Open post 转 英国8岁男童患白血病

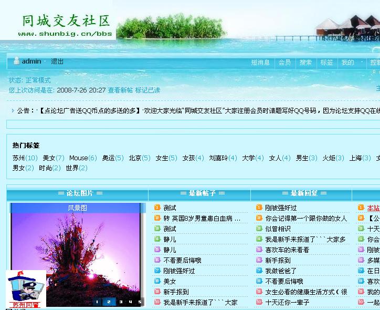pyautogui.click(x=202, y=218)
